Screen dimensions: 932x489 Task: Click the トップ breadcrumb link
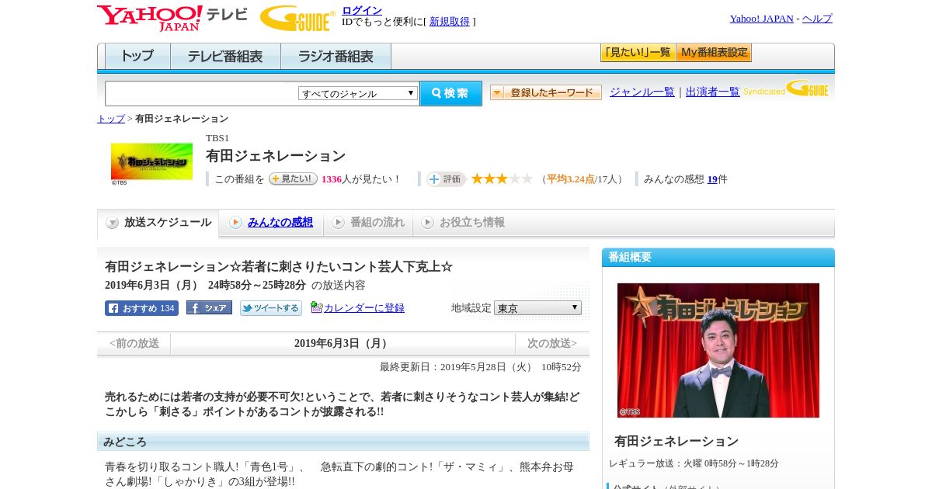(110, 119)
